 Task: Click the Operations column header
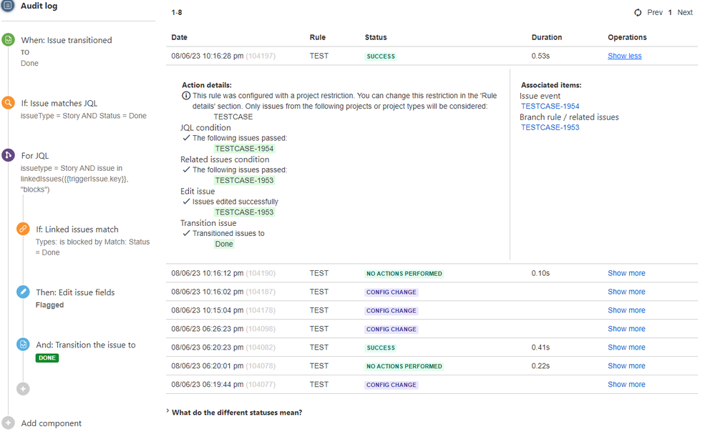click(x=627, y=37)
